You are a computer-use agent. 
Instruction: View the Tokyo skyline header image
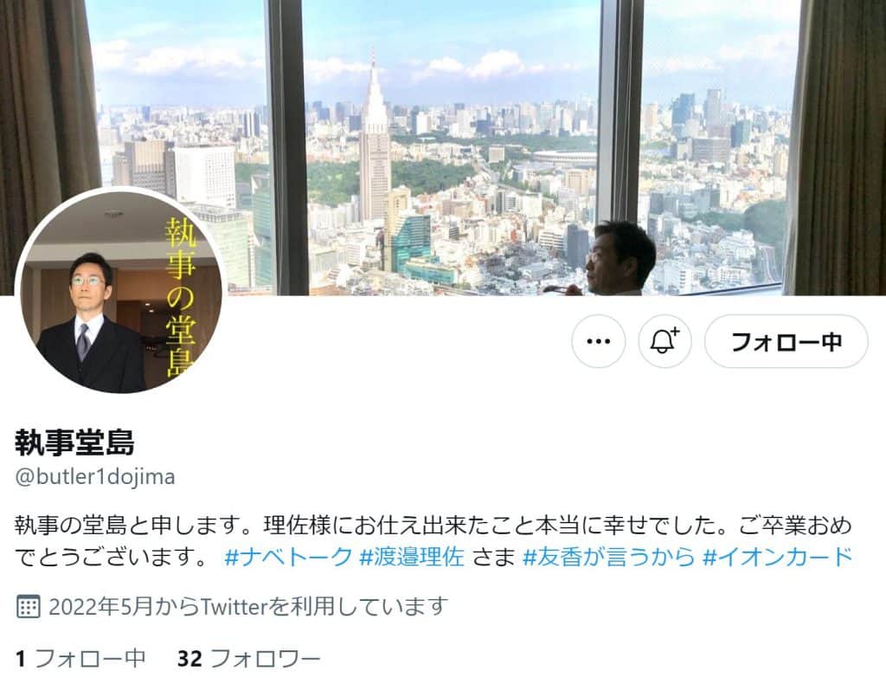pos(443,147)
